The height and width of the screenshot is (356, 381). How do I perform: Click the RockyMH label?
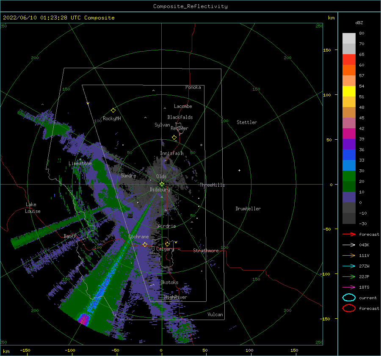point(112,119)
